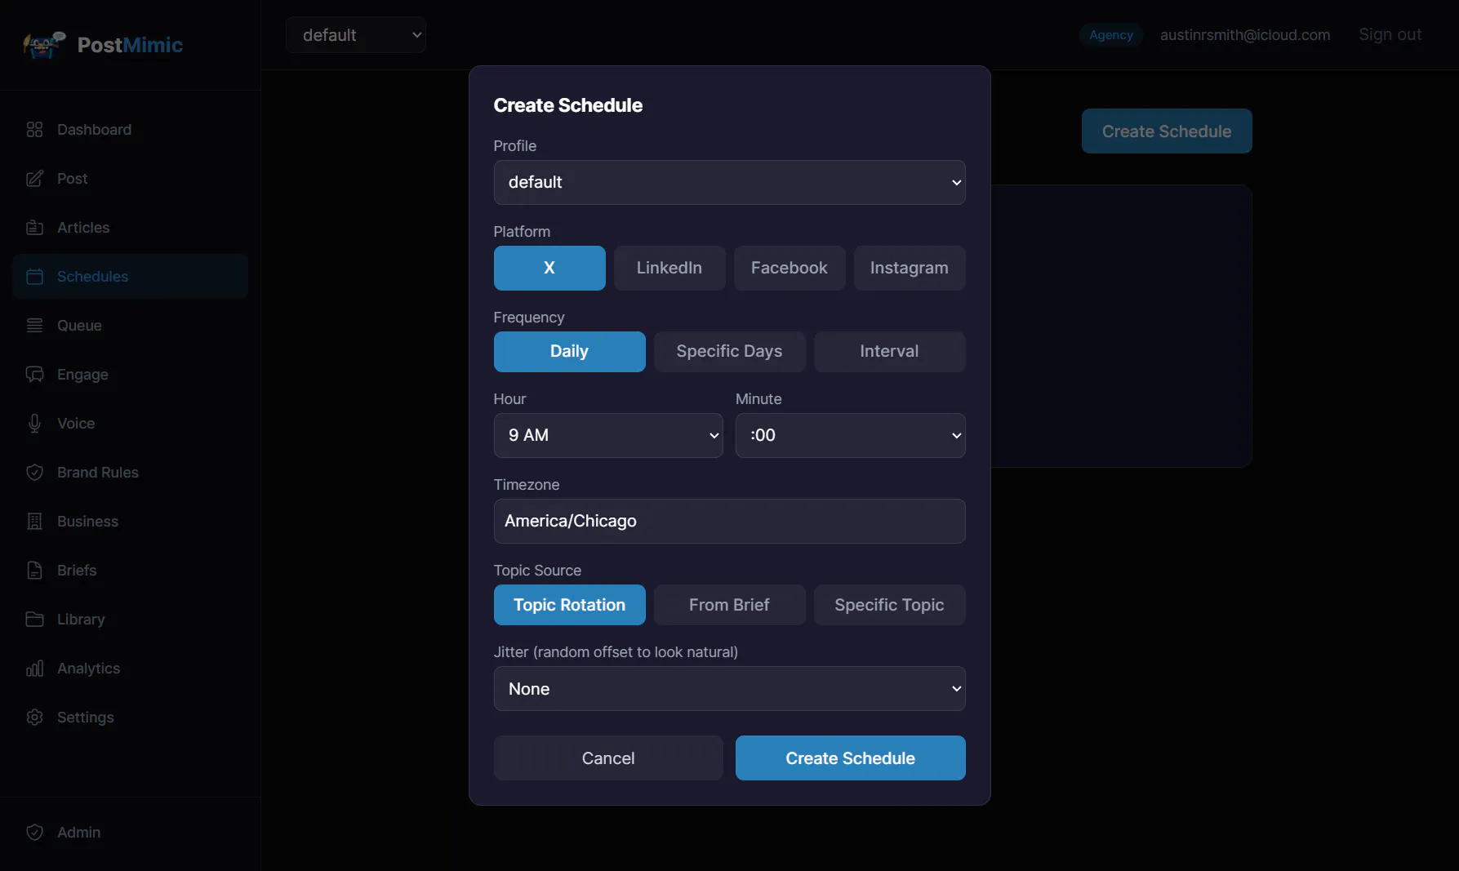
Task: Open the Profile dropdown in the dialog
Action: click(730, 182)
